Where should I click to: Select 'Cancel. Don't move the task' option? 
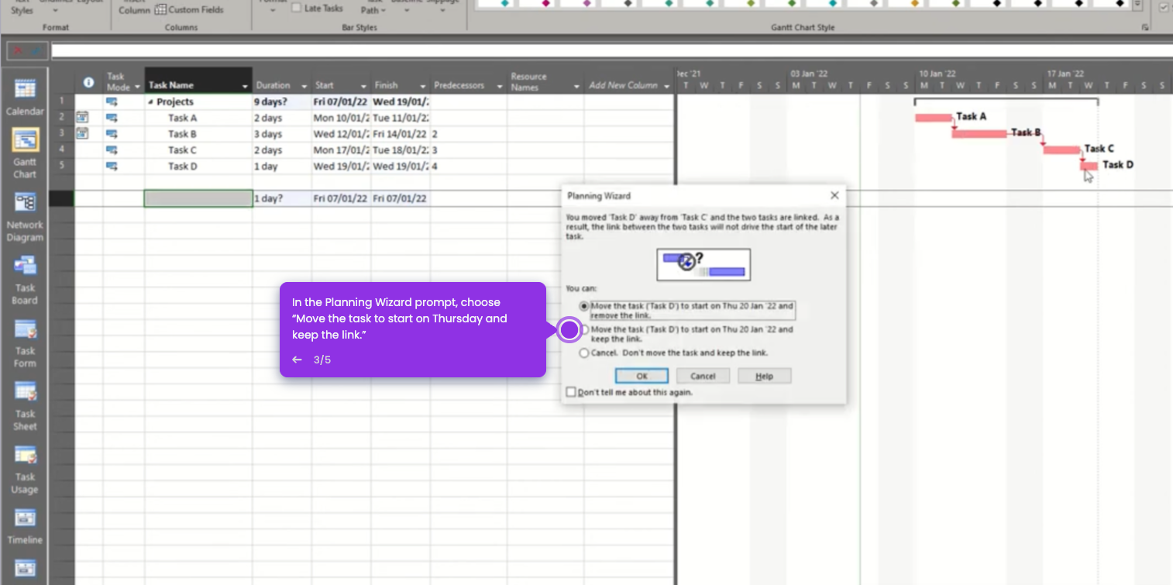(584, 353)
